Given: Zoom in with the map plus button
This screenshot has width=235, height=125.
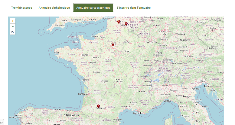Looking at the screenshot, I should click(x=13, y=21).
